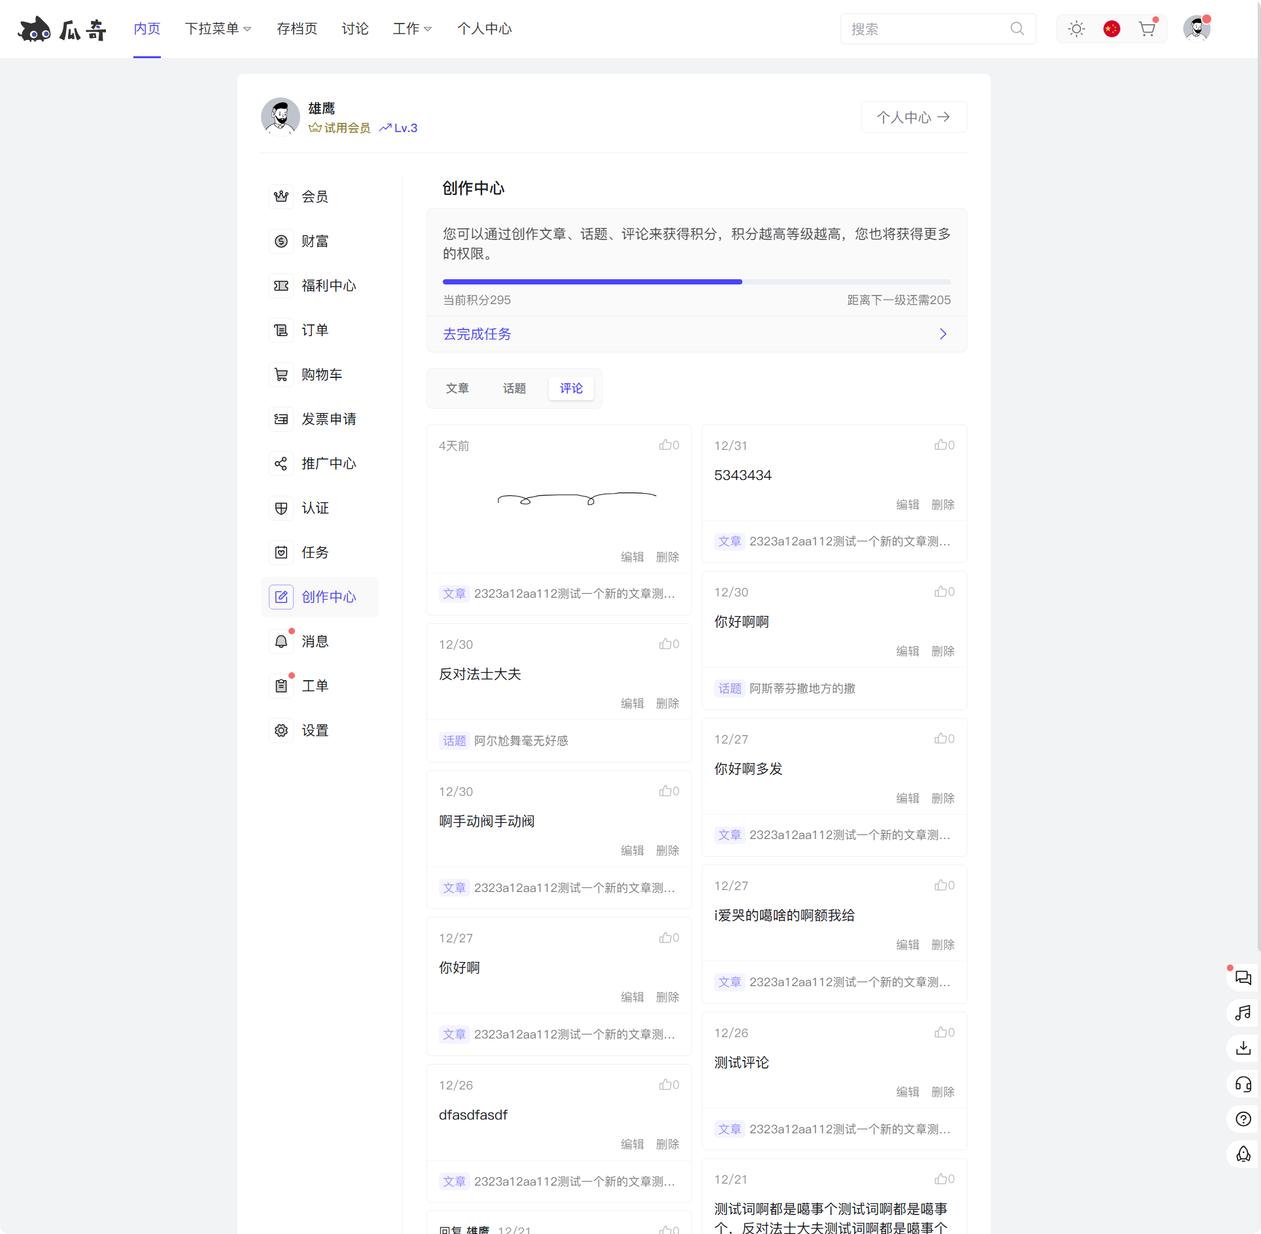1261x1234 pixels.
Task: Click floating rocket back-to-top icon
Action: [1243, 1154]
